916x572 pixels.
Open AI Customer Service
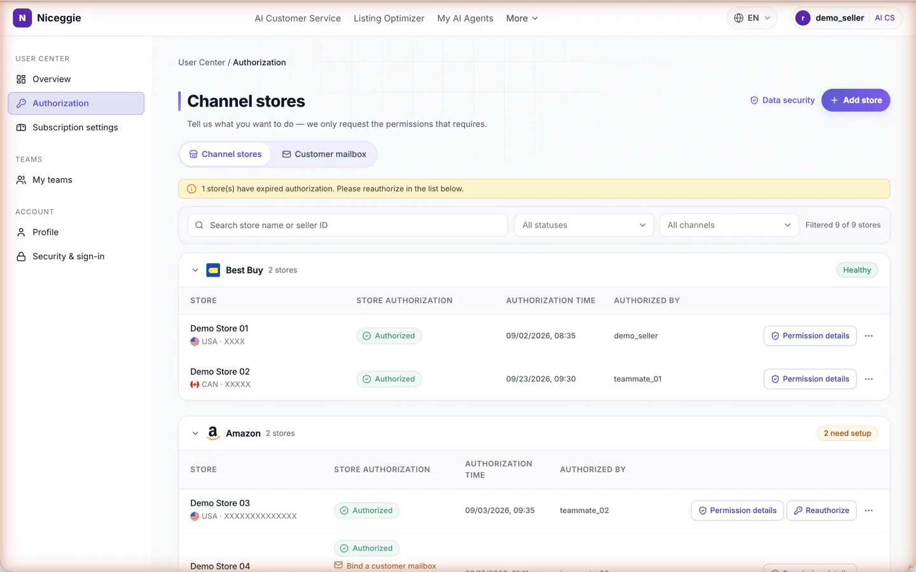(298, 18)
